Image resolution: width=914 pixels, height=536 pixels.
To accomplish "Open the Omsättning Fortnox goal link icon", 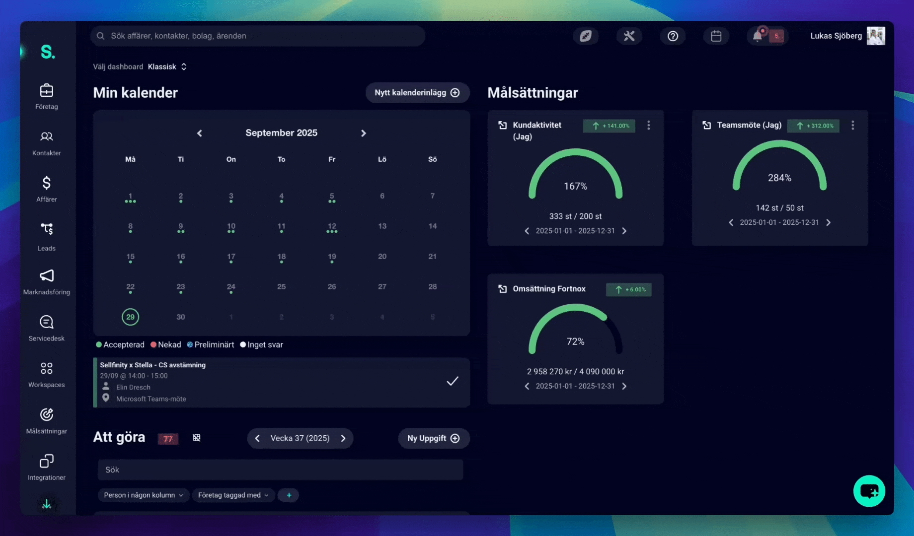I will tap(503, 289).
